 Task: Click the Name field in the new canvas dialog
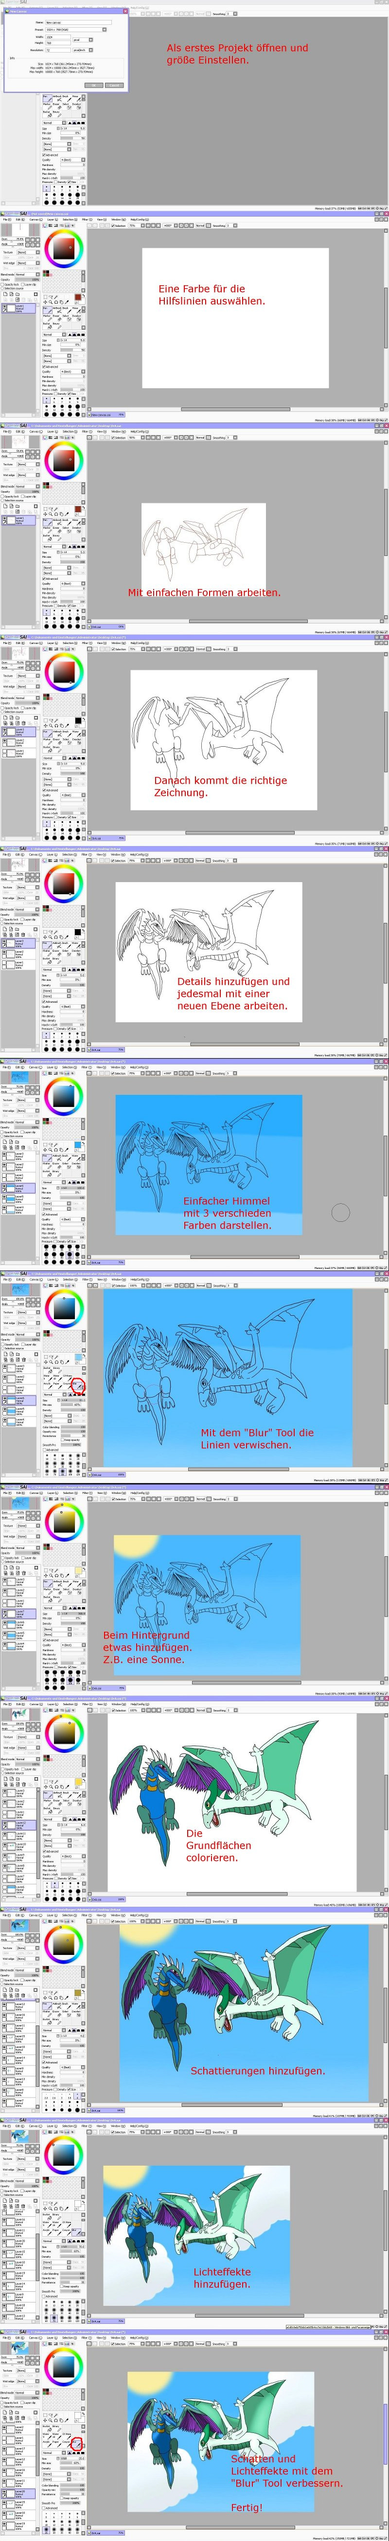(79, 23)
